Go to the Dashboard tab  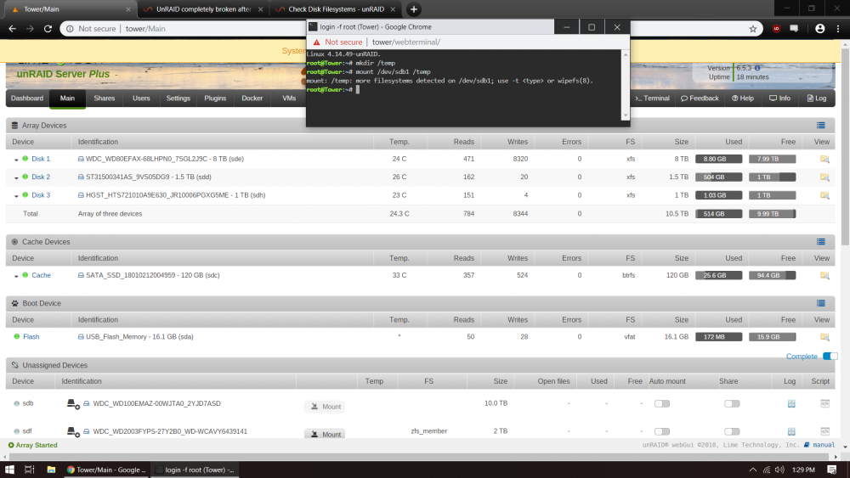27,98
